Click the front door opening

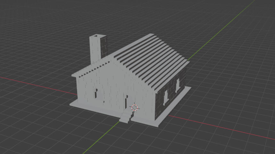[126, 102]
